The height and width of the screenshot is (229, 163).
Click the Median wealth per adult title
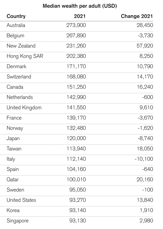click(80, 6)
